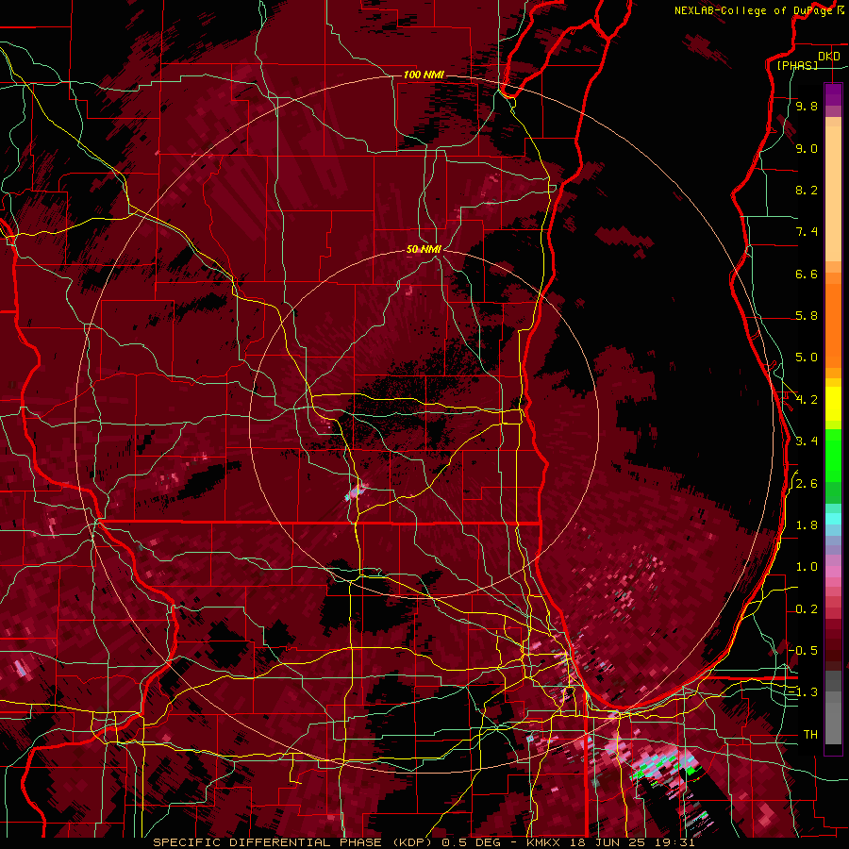Screen dimensions: 849x849
Task: Click the 8.2 legend value
Action: pos(807,190)
